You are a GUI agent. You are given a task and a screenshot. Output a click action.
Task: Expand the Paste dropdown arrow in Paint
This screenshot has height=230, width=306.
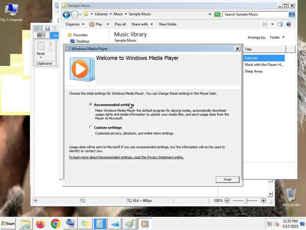[x=41, y=57]
